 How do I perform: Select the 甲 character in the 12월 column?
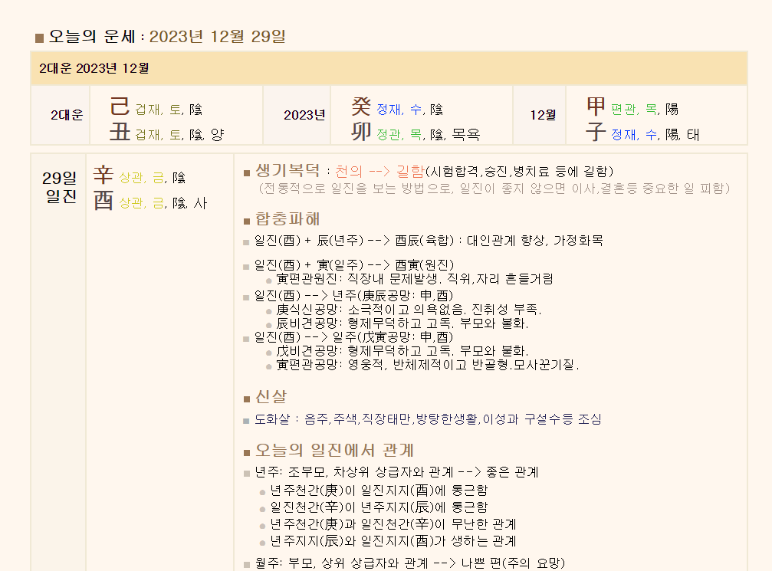595,107
